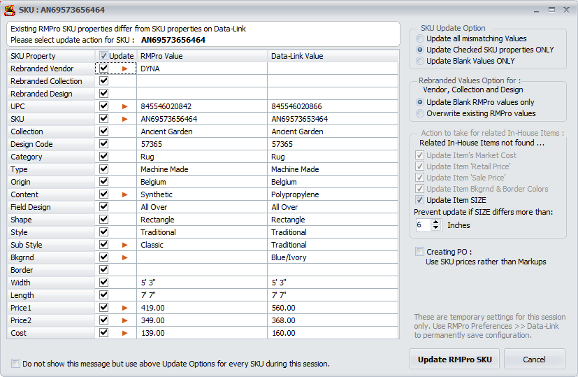Click the RMPro Value column header

[x=202, y=56]
